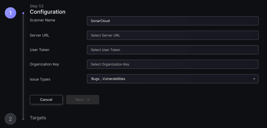Open the Bugs, Vulnerabilities dropdown

click(172, 79)
